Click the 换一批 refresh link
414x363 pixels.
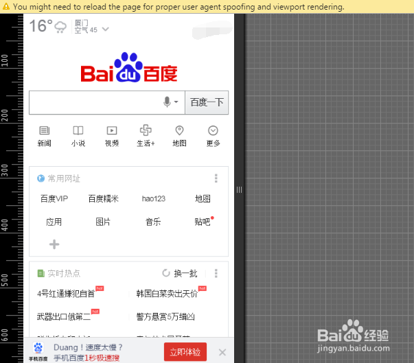click(x=185, y=273)
